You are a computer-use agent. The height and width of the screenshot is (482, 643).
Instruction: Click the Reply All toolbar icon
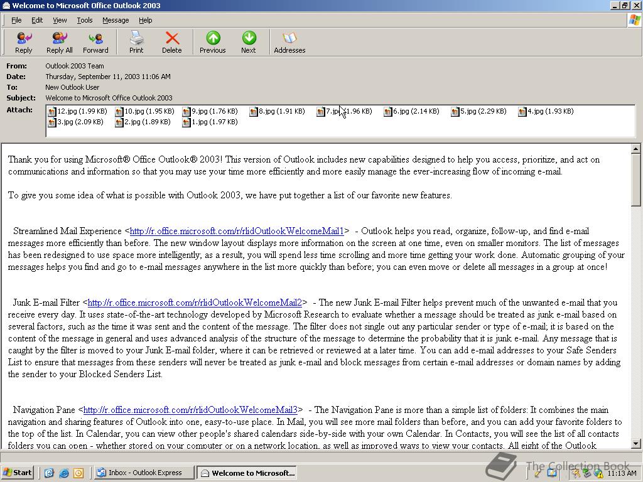(x=60, y=42)
